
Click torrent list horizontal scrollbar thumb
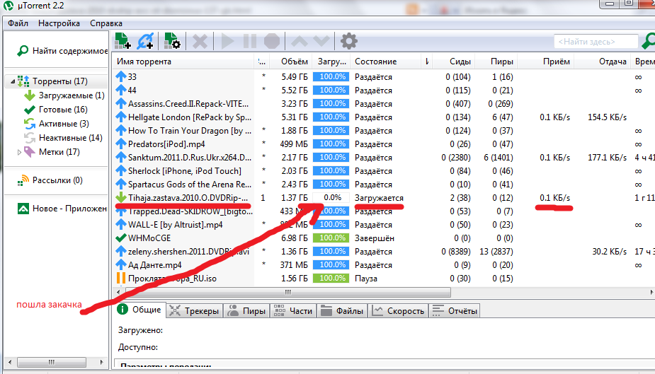(287, 292)
